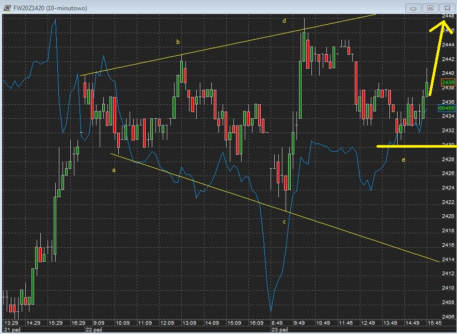457x334 pixels.
Task: Restore down the FW20Z1420 chart window
Action: (x=430, y=8)
